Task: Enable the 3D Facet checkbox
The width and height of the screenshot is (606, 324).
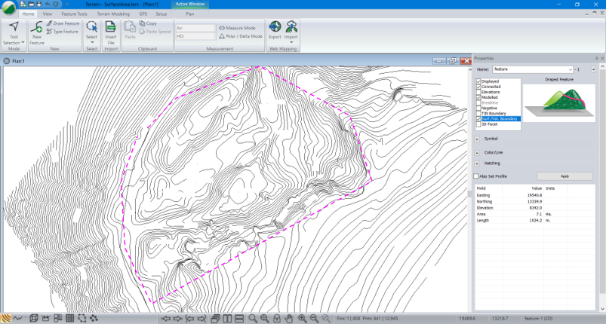Action: pos(478,124)
